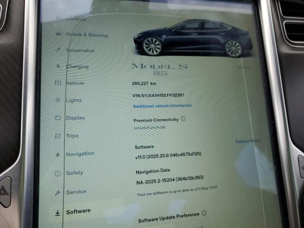Tap the Suspension wrench icon
304x228 pixels.
[58, 50]
